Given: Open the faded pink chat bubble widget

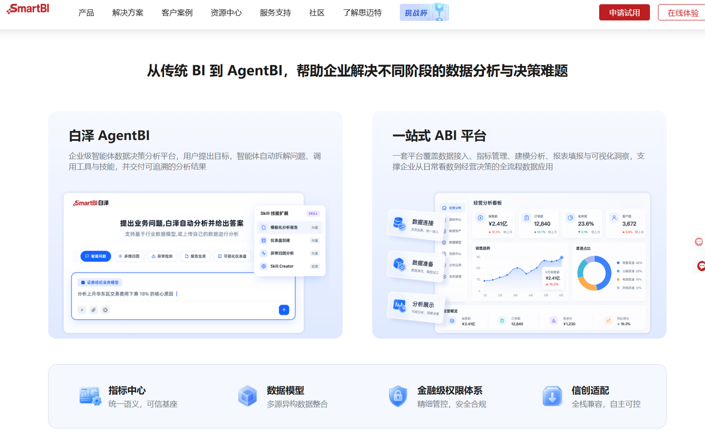Looking at the screenshot, I should [x=699, y=242].
